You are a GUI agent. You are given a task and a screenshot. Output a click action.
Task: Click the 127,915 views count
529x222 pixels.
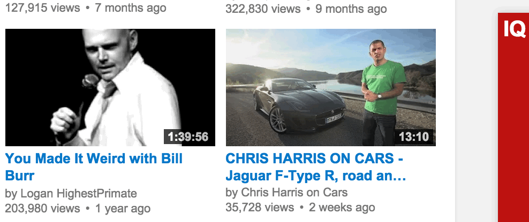point(42,7)
